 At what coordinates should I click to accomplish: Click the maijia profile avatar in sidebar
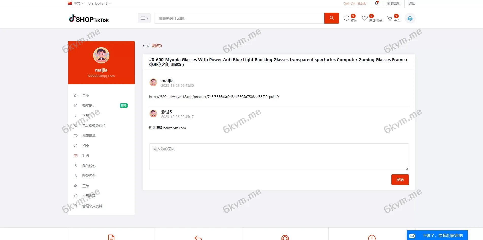coord(101,55)
